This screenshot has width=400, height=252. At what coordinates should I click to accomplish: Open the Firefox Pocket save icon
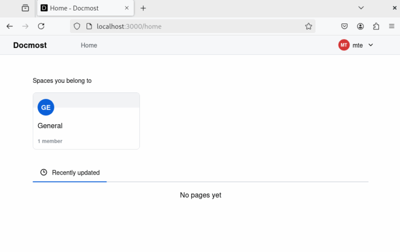tap(344, 26)
